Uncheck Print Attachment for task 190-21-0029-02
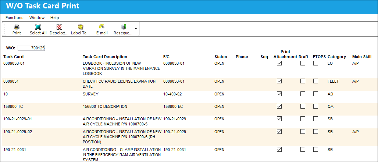 pos(279,132)
